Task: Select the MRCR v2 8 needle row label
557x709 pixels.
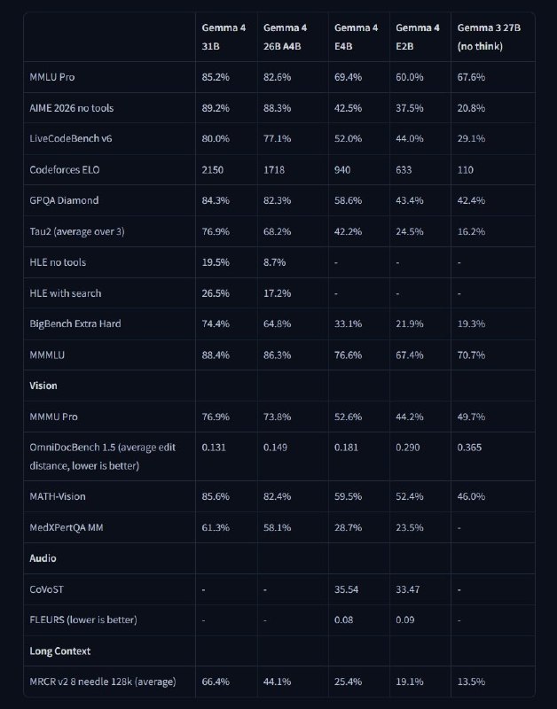Action: tap(103, 682)
